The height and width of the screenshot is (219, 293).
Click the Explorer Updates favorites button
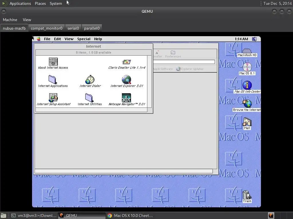coord(189,69)
